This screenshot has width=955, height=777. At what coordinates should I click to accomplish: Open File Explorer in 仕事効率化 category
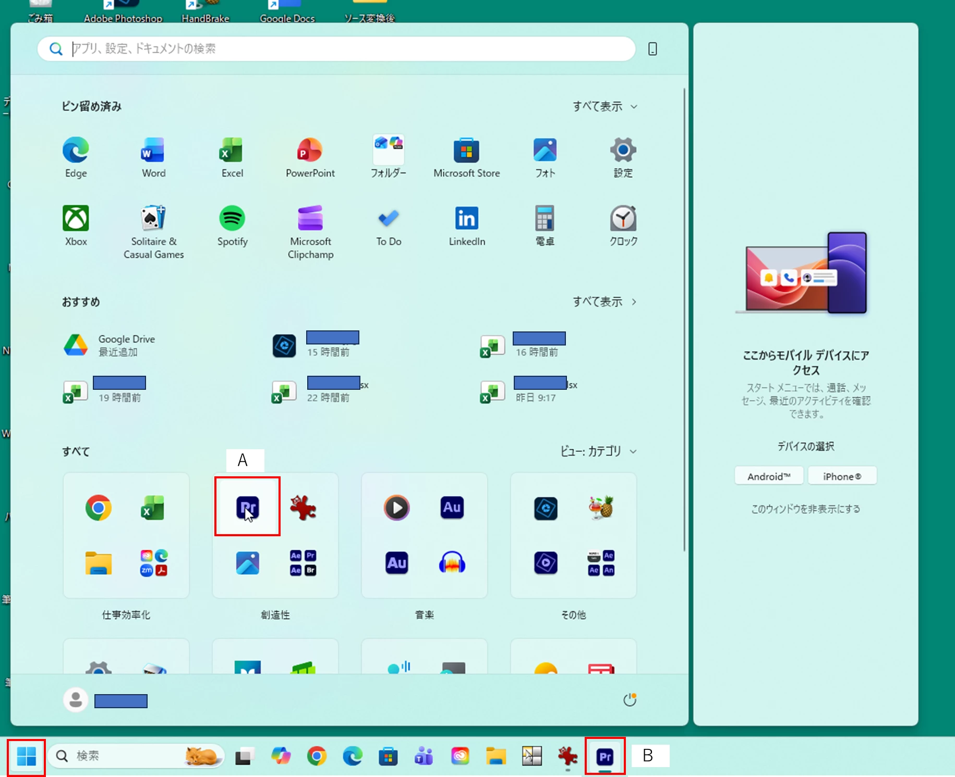(x=99, y=563)
